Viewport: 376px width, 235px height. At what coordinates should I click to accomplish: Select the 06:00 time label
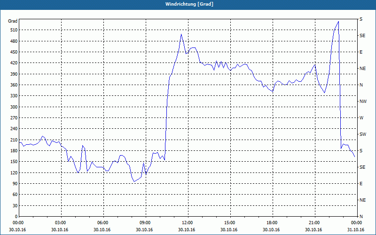(x=103, y=223)
